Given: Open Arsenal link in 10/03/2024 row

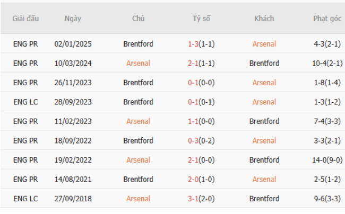Looking at the screenshot, I should pyautogui.click(x=138, y=64).
